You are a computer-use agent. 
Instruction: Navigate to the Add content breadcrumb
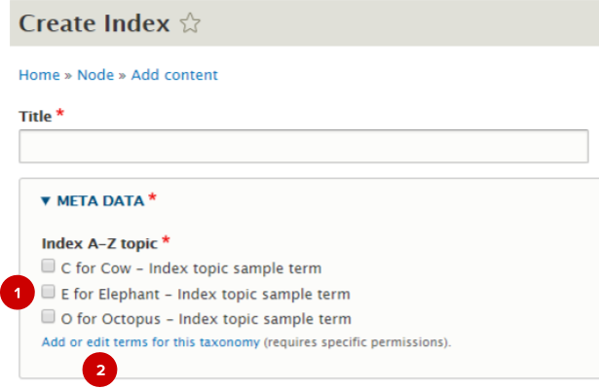[x=174, y=75]
